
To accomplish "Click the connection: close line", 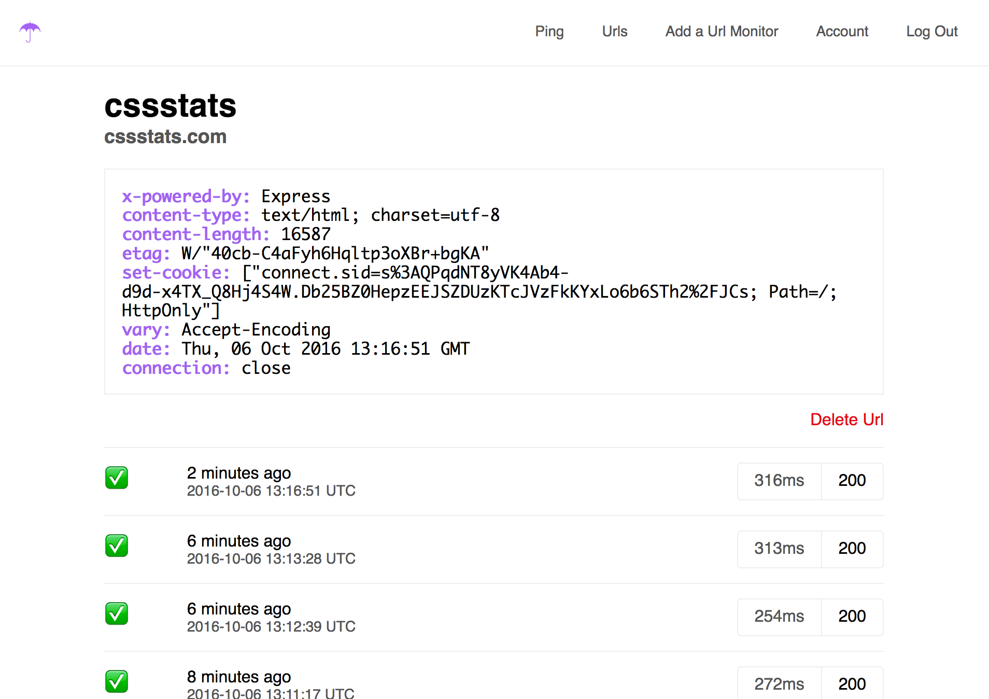I will 206,368.
